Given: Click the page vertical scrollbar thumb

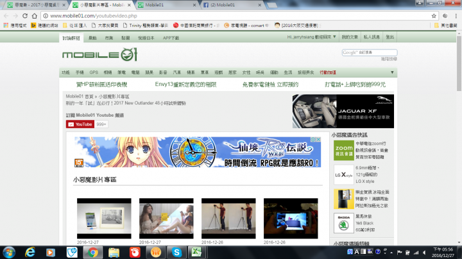Looking at the screenshot, I should 459,63.
